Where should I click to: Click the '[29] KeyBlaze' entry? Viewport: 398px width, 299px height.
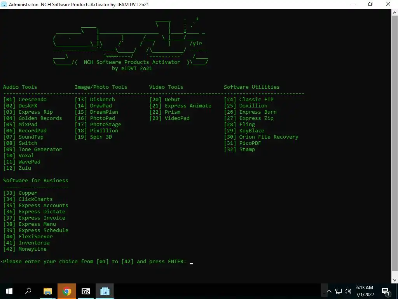click(x=244, y=131)
